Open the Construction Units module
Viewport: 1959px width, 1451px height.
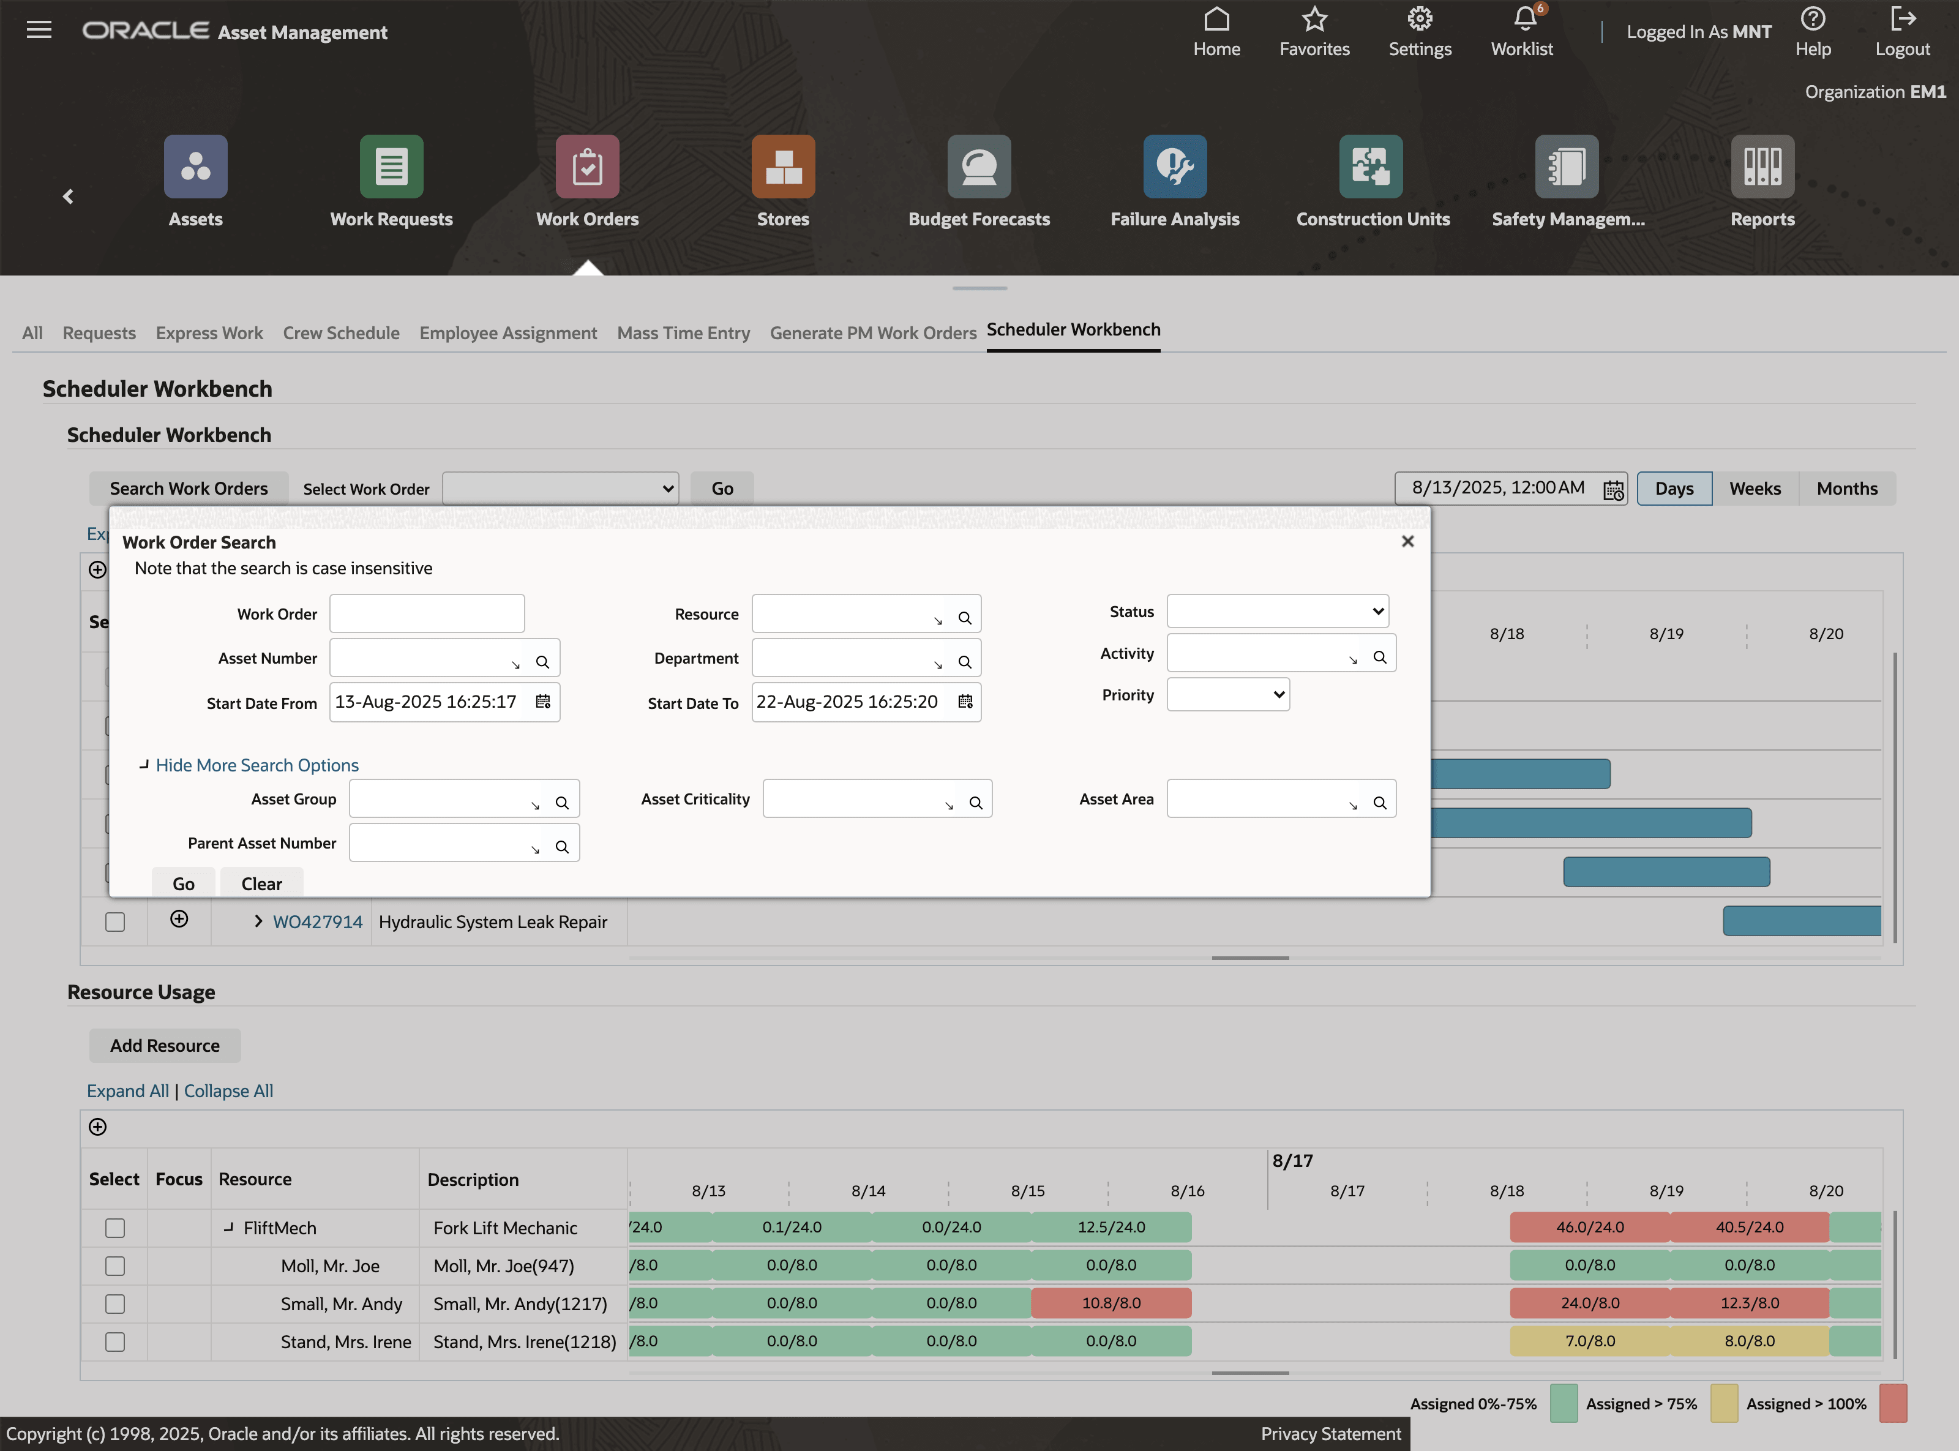(1371, 180)
